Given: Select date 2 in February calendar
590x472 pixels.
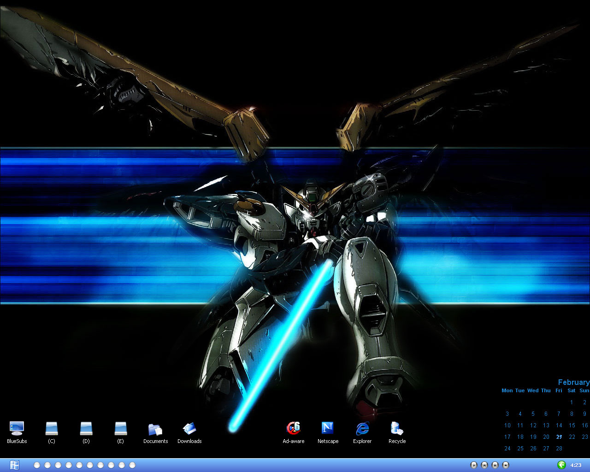Looking at the screenshot, I should 584,402.
